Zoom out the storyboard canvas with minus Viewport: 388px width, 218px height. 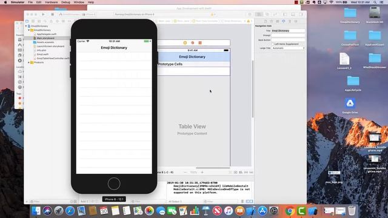tap(185, 172)
